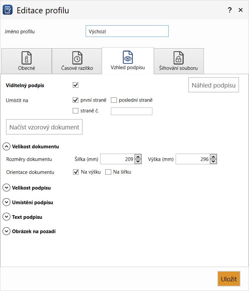Viewport: 249px width, 291px height.
Task: Open Šifrování souboru lock document icon
Action: coord(178,58)
